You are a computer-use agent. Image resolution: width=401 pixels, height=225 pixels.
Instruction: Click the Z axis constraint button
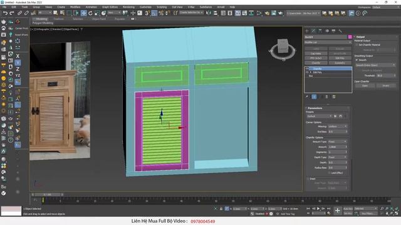(18, 69)
